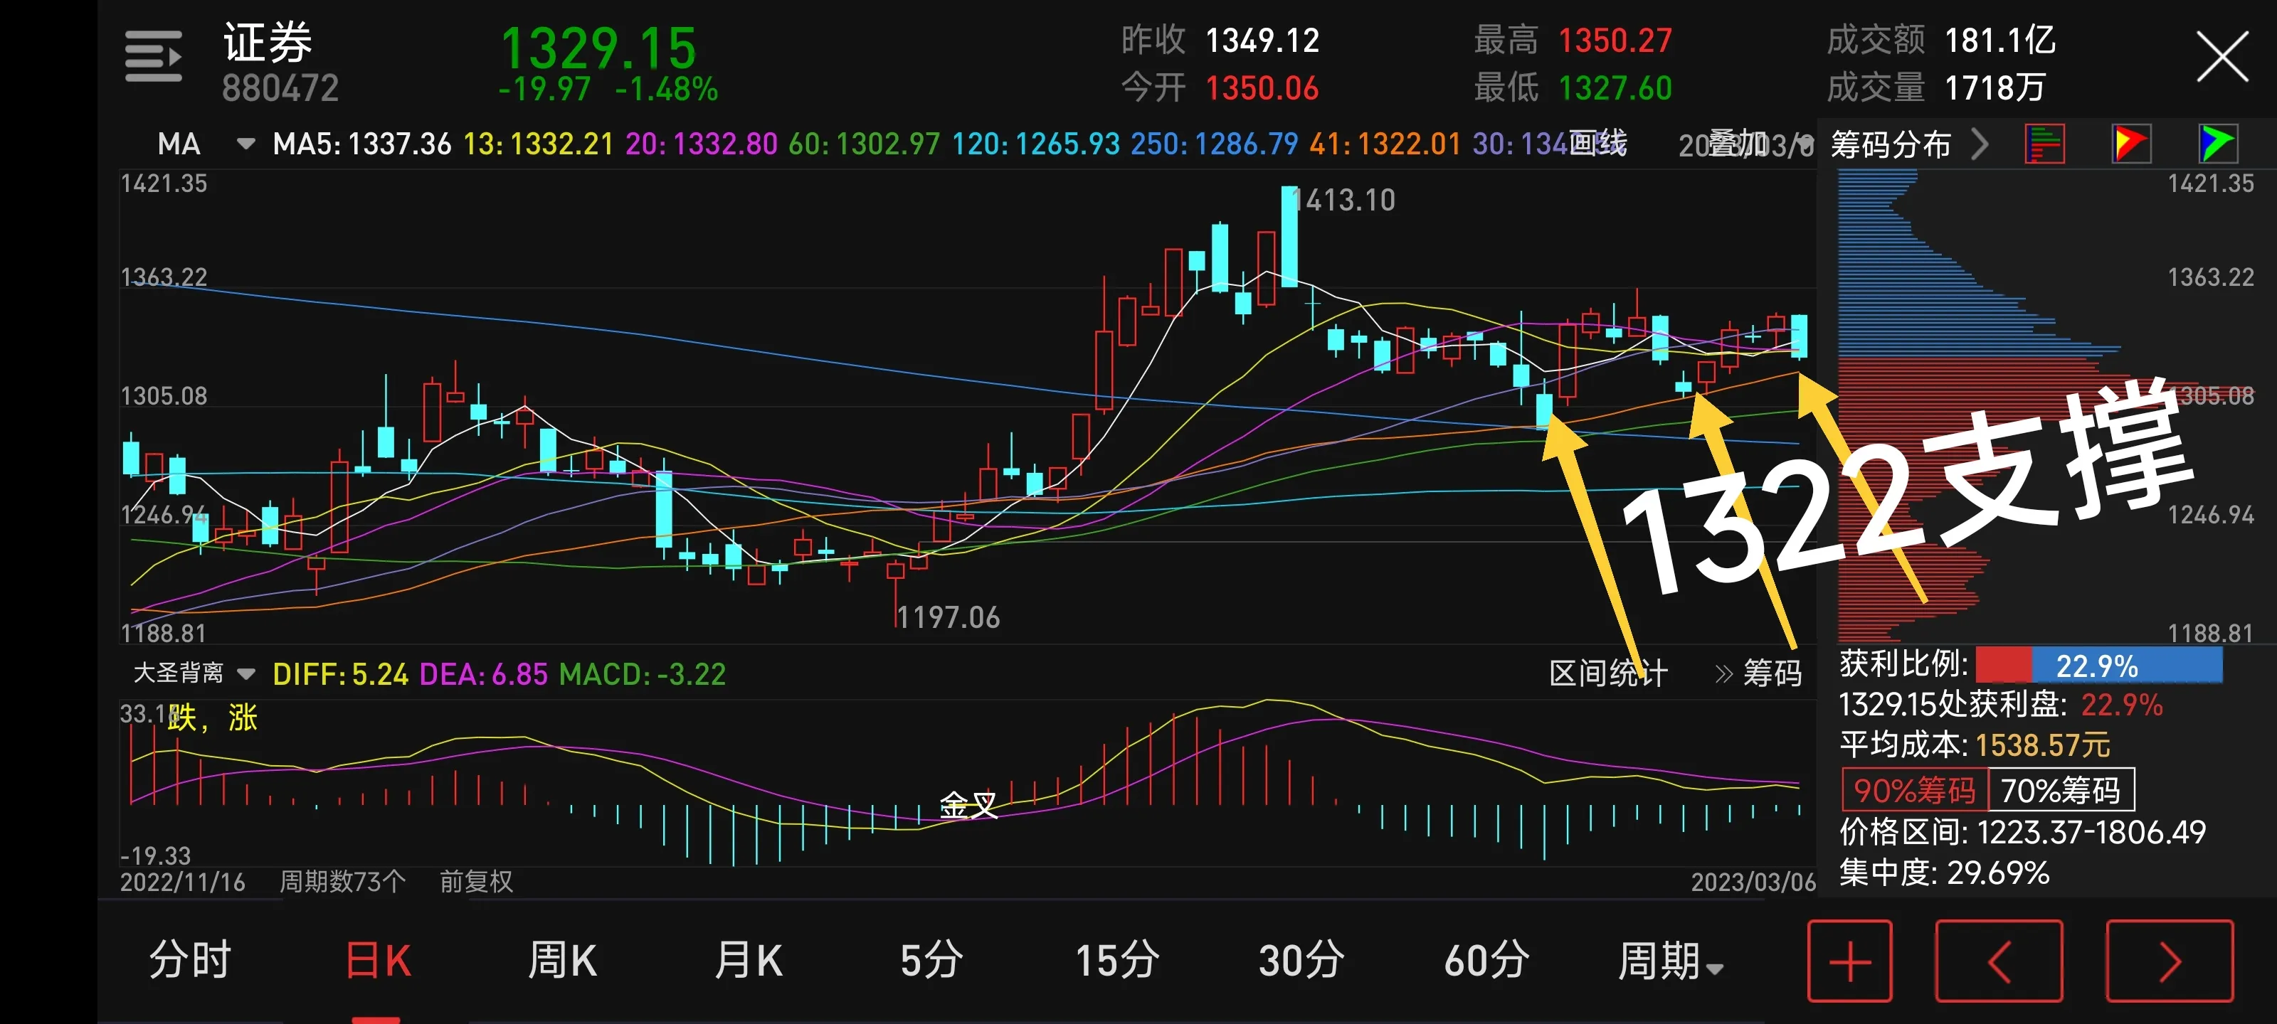The height and width of the screenshot is (1024, 2277).
Task: Switch to the 周K tab
Action: (x=562, y=961)
